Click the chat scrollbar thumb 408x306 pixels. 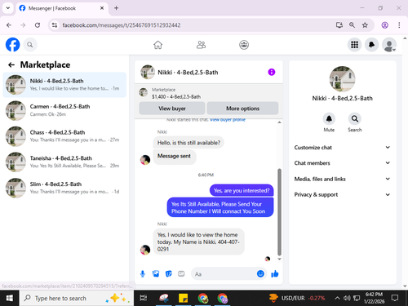click(x=279, y=212)
